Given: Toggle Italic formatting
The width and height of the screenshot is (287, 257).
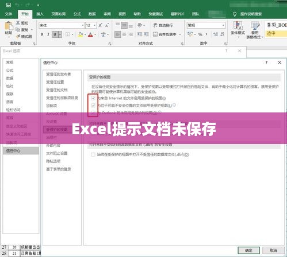Looking at the screenshot, I should tap(48, 34).
